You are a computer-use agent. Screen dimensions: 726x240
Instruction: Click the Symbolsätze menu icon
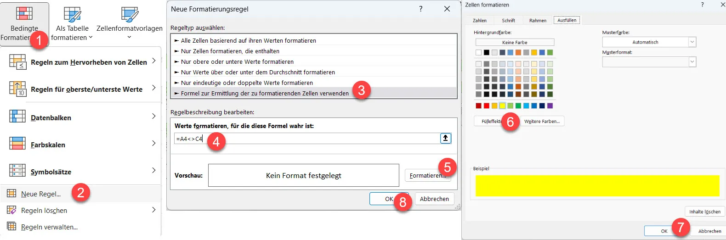pos(17,171)
